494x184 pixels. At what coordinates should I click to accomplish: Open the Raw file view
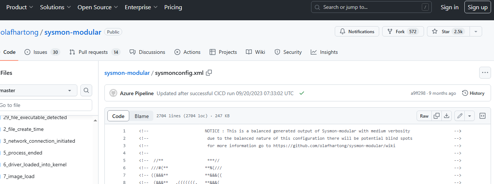click(x=424, y=116)
